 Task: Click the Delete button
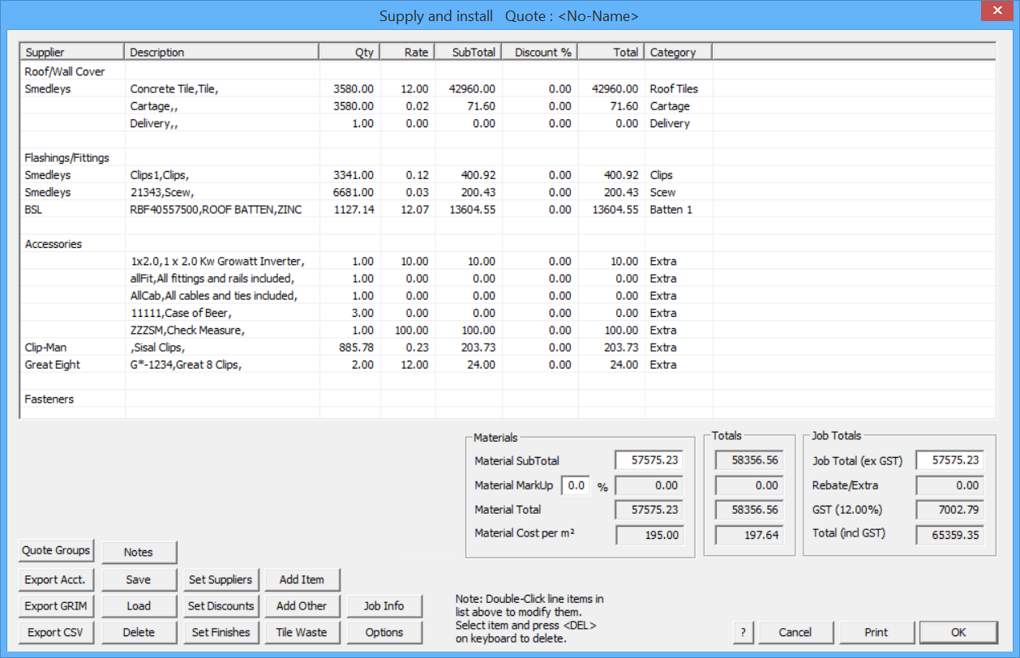tap(139, 632)
